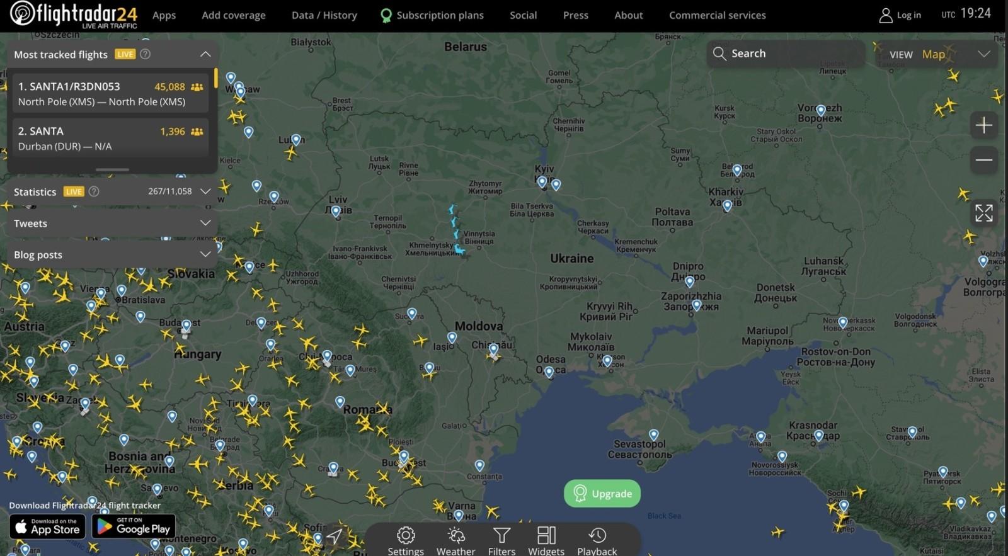
Task: Select flight SANTA1/R3DN053
Action: coord(110,93)
